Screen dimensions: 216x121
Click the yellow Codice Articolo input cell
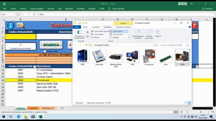coord(21,37)
